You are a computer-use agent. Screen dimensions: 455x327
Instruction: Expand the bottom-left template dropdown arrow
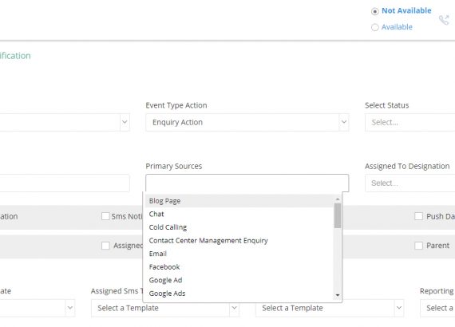pos(70,308)
